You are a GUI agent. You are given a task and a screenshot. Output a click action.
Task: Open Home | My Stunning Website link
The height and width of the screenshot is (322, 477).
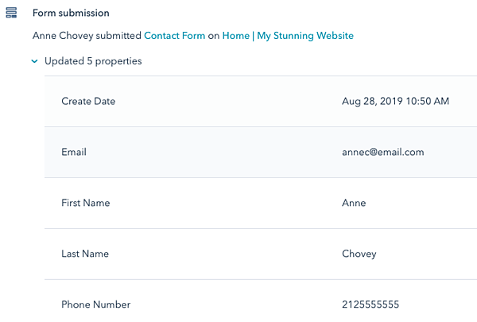[x=288, y=36]
